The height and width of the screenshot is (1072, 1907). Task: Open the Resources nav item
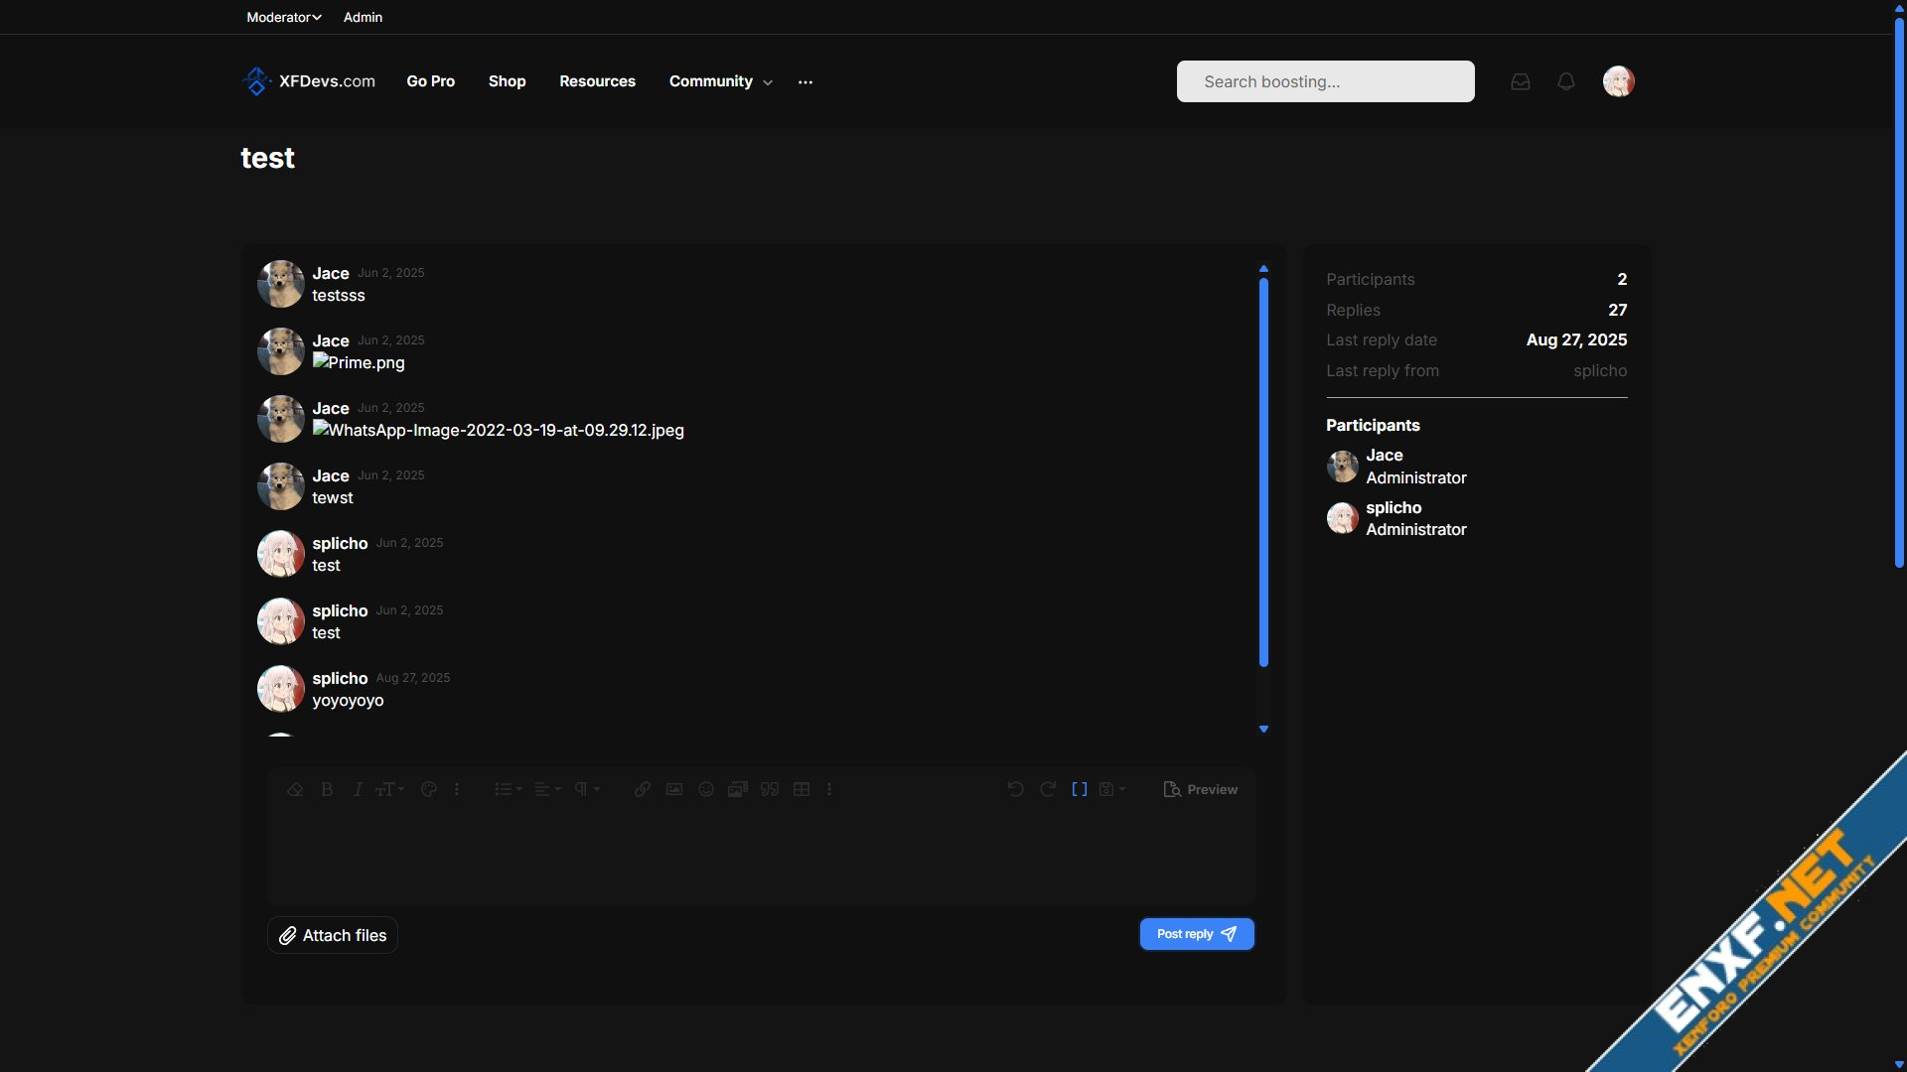[x=597, y=81]
